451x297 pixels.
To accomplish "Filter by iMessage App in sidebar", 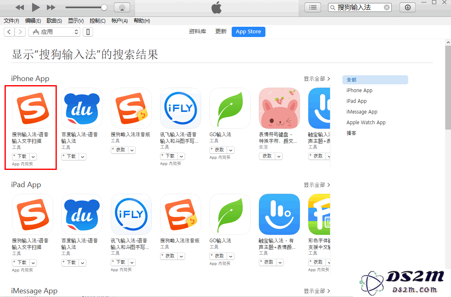I will pos(362,112).
